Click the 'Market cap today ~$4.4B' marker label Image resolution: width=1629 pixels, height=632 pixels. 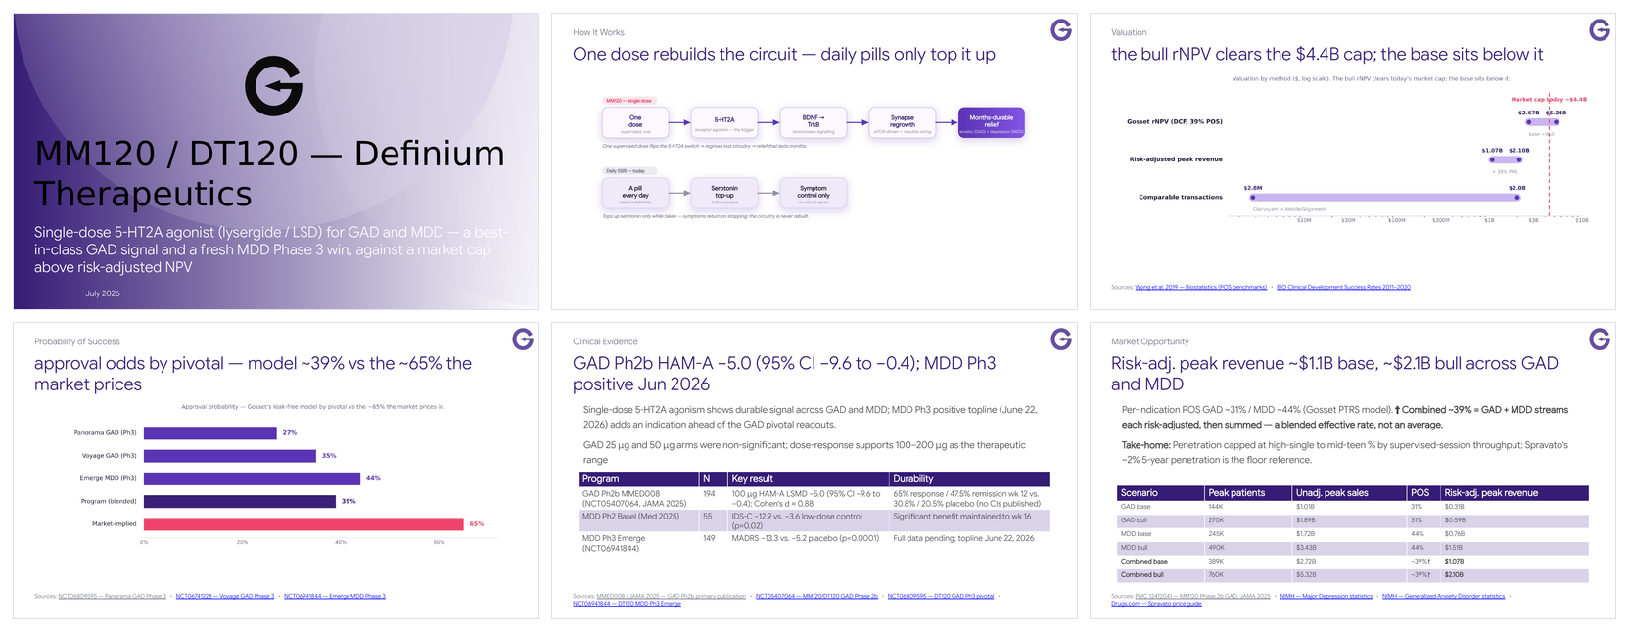pyautogui.click(x=1549, y=99)
